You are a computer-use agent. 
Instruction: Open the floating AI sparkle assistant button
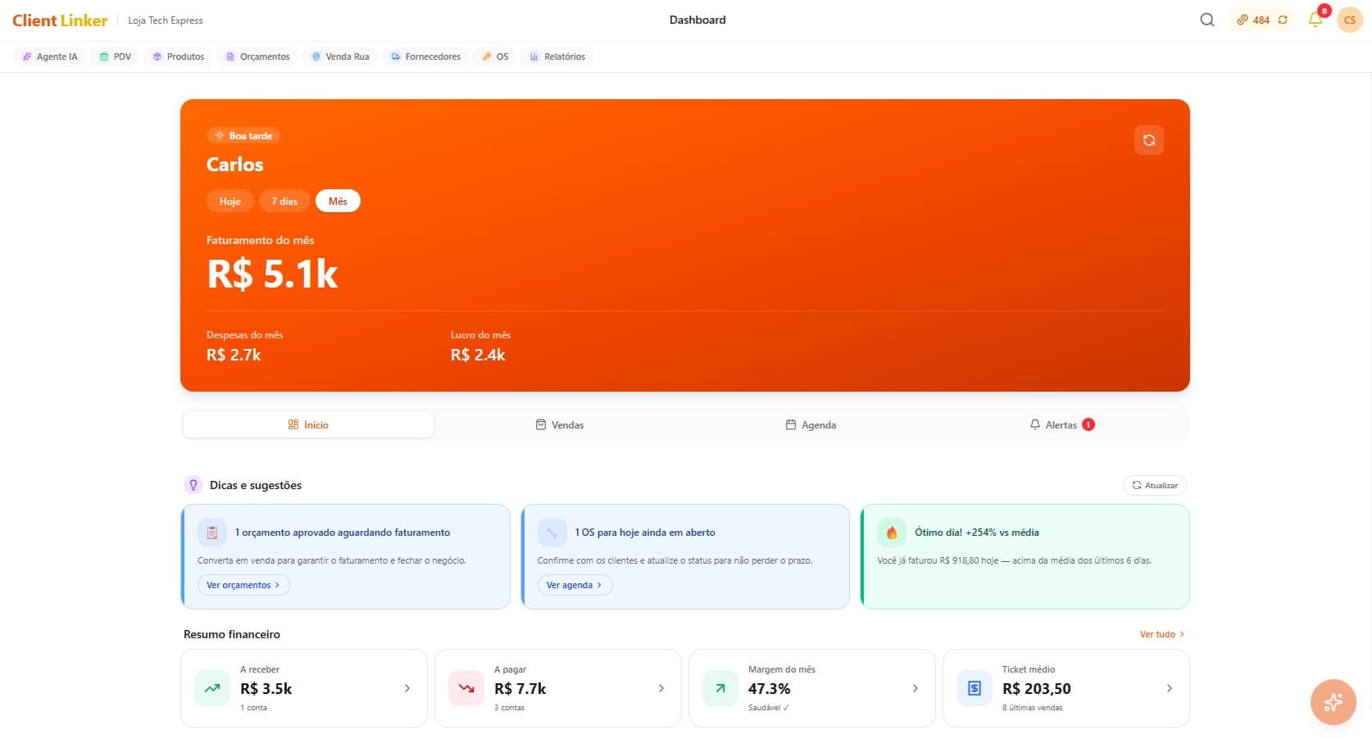[x=1333, y=702]
